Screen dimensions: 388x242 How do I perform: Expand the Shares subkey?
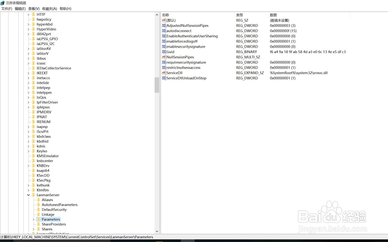(33, 229)
